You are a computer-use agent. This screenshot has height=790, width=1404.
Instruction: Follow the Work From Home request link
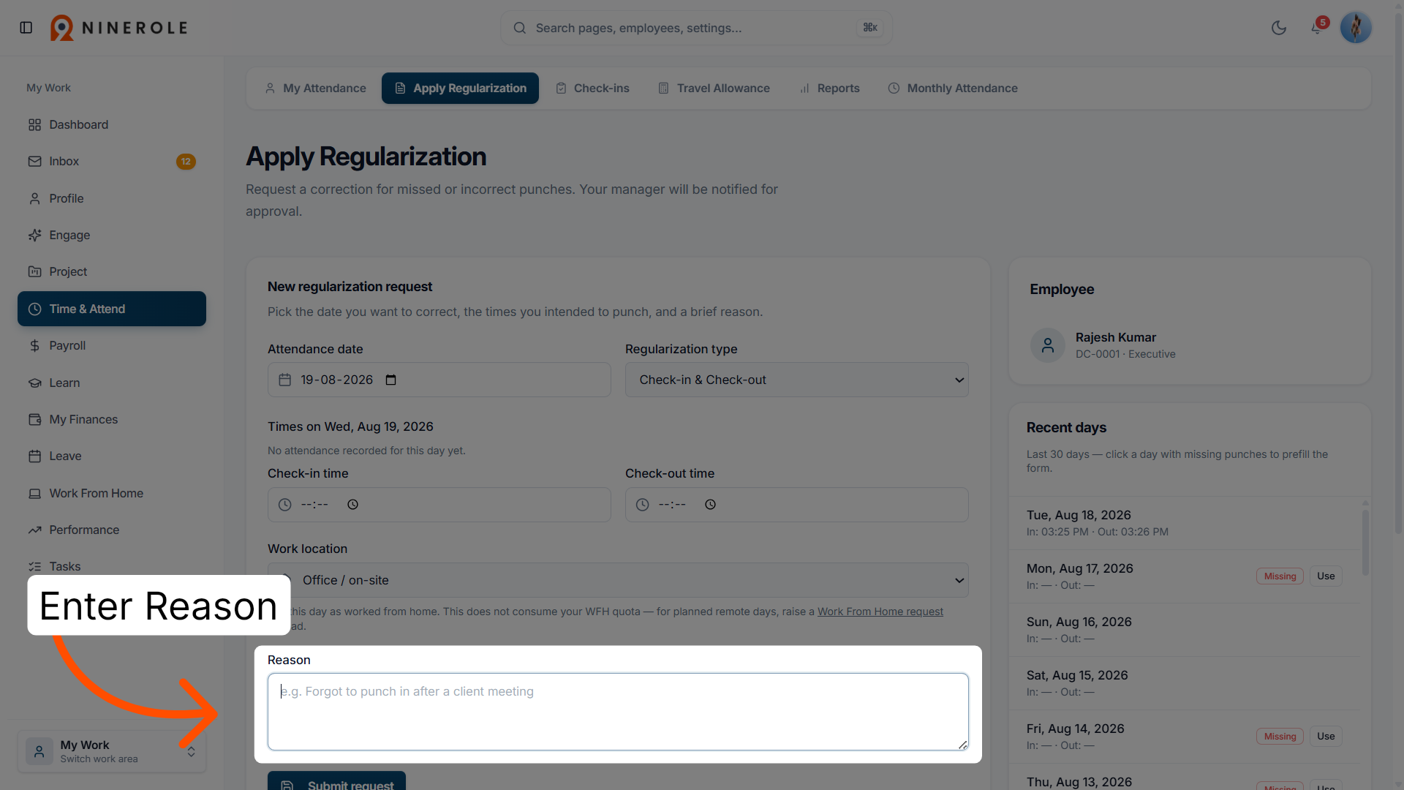pyautogui.click(x=880, y=612)
